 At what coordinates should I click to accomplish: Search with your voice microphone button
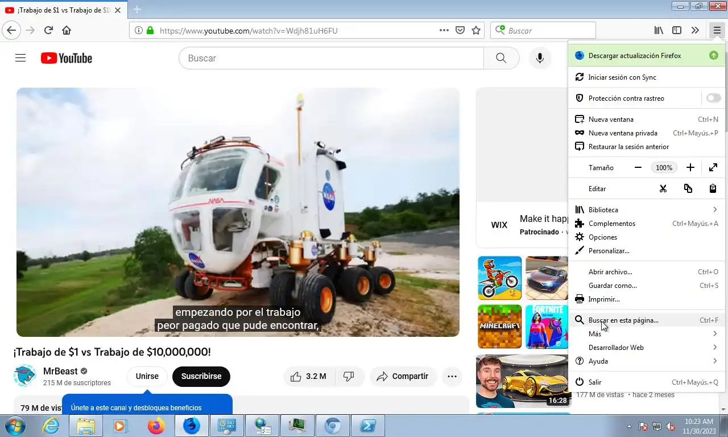tap(540, 58)
